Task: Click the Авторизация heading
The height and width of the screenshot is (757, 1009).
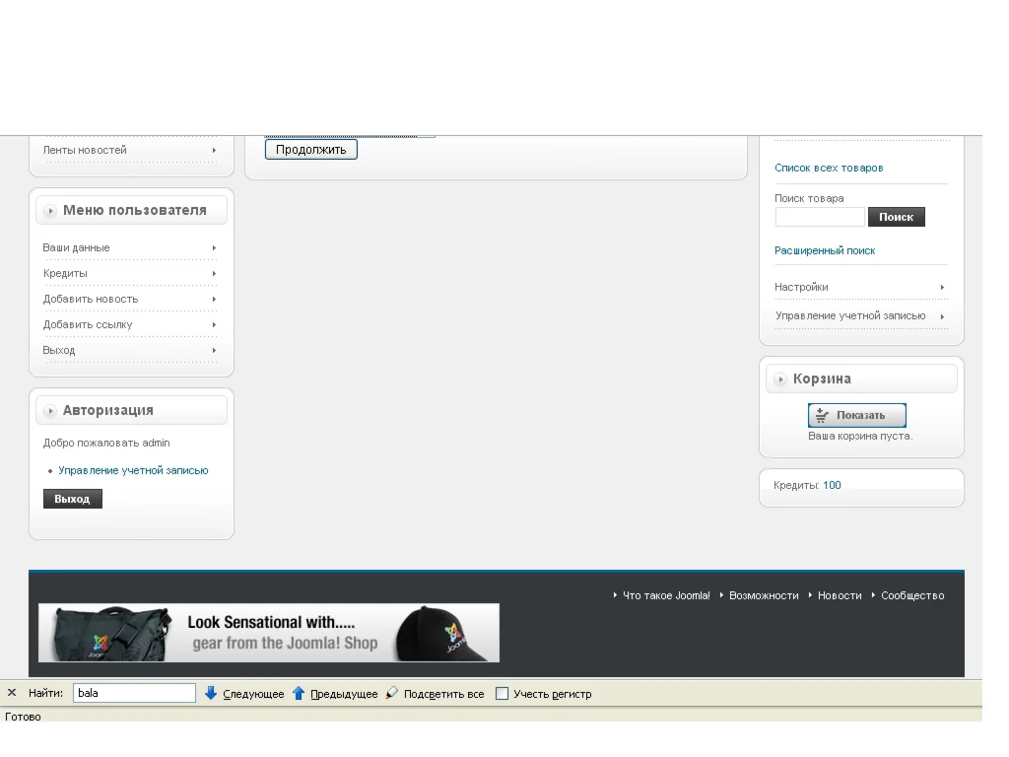Action: tap(108, 411)
